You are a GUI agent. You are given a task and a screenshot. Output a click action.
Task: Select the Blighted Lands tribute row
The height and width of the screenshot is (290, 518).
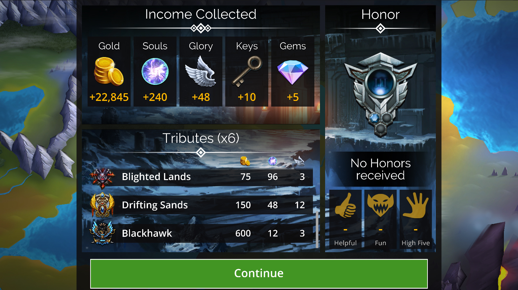pos(201,177)
